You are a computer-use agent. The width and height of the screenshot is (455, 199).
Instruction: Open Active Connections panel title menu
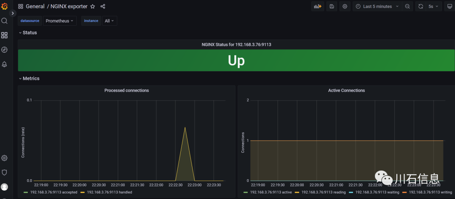(x=346, y=90)
